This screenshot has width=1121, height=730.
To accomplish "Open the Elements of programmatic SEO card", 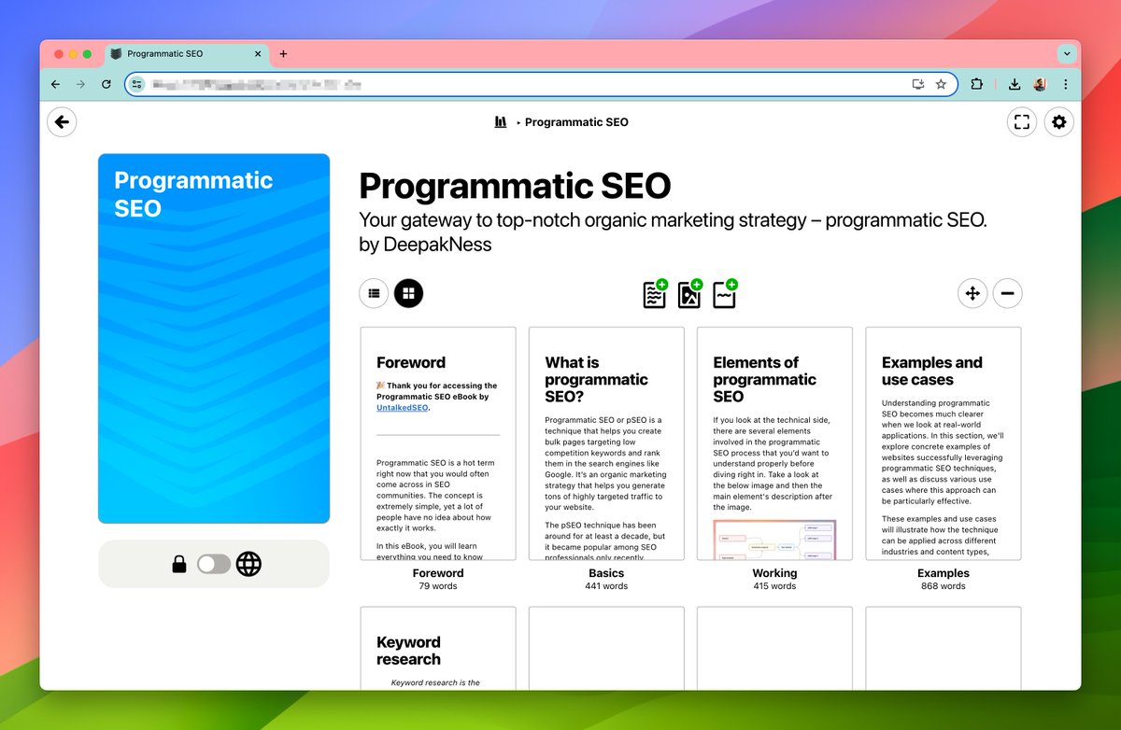I will tap(774, 443).
